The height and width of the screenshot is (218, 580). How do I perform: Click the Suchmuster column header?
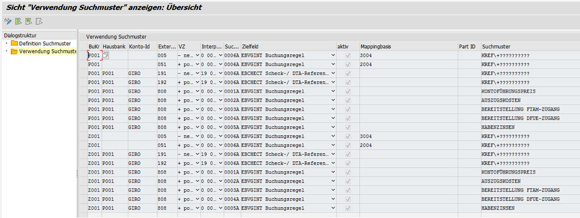click(x=496, y=46)
